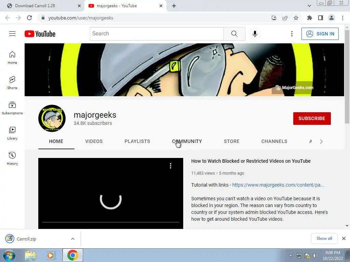This screenshot has width=350, height=262.
Task: Close the Download Carroll 1.28 tab
Action: click(x=79, y=6)
